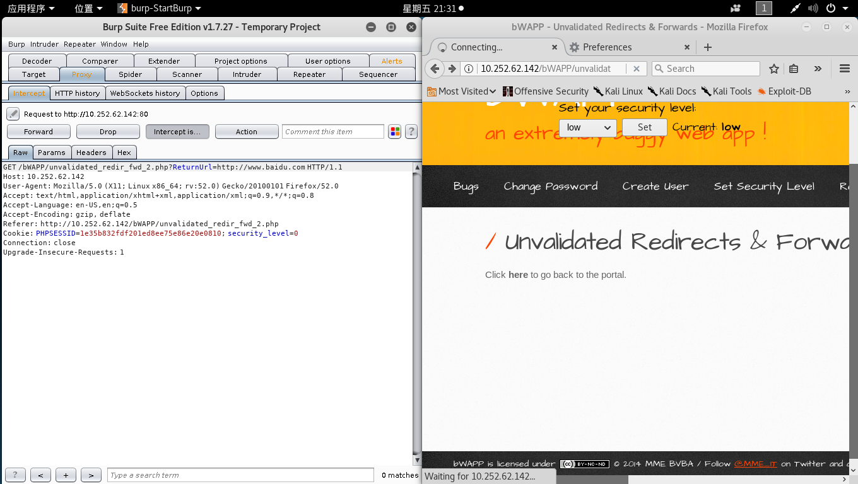Open the Window menu in Burp
This screenshot has height=484, width=858.
(114, 44)
